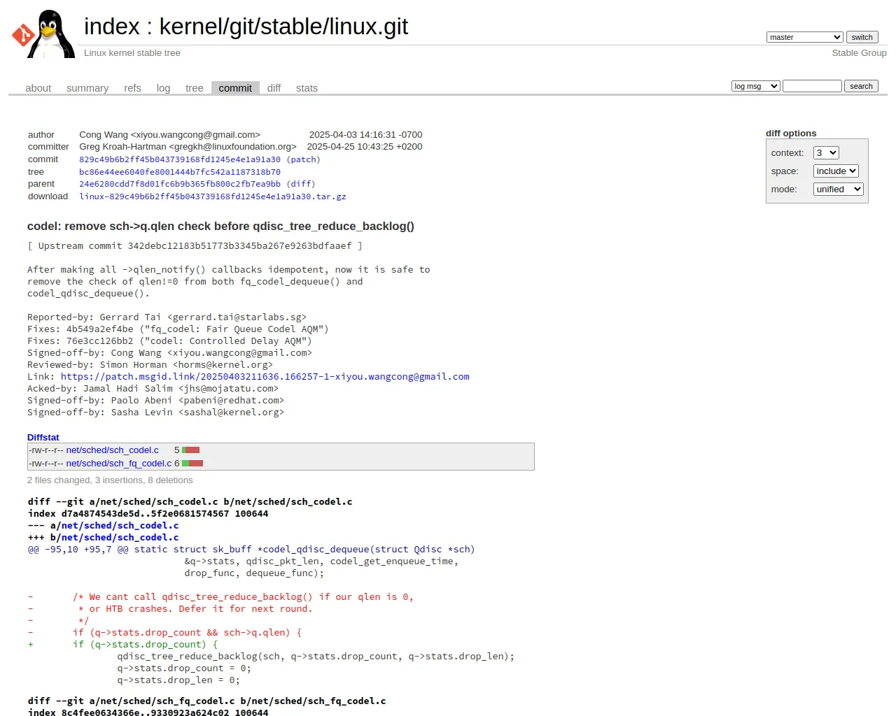Download linux-829c49b6 tar.gz archive

(x=213, y=196)
